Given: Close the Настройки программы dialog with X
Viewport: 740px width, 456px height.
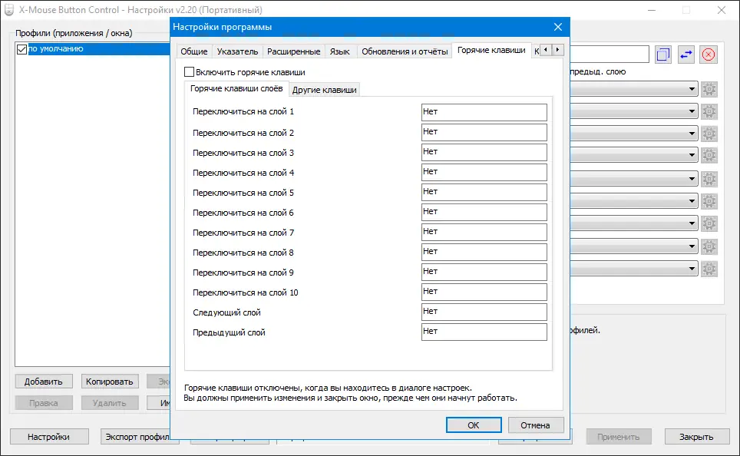Looking at the screenshot, I should [558, 27].
